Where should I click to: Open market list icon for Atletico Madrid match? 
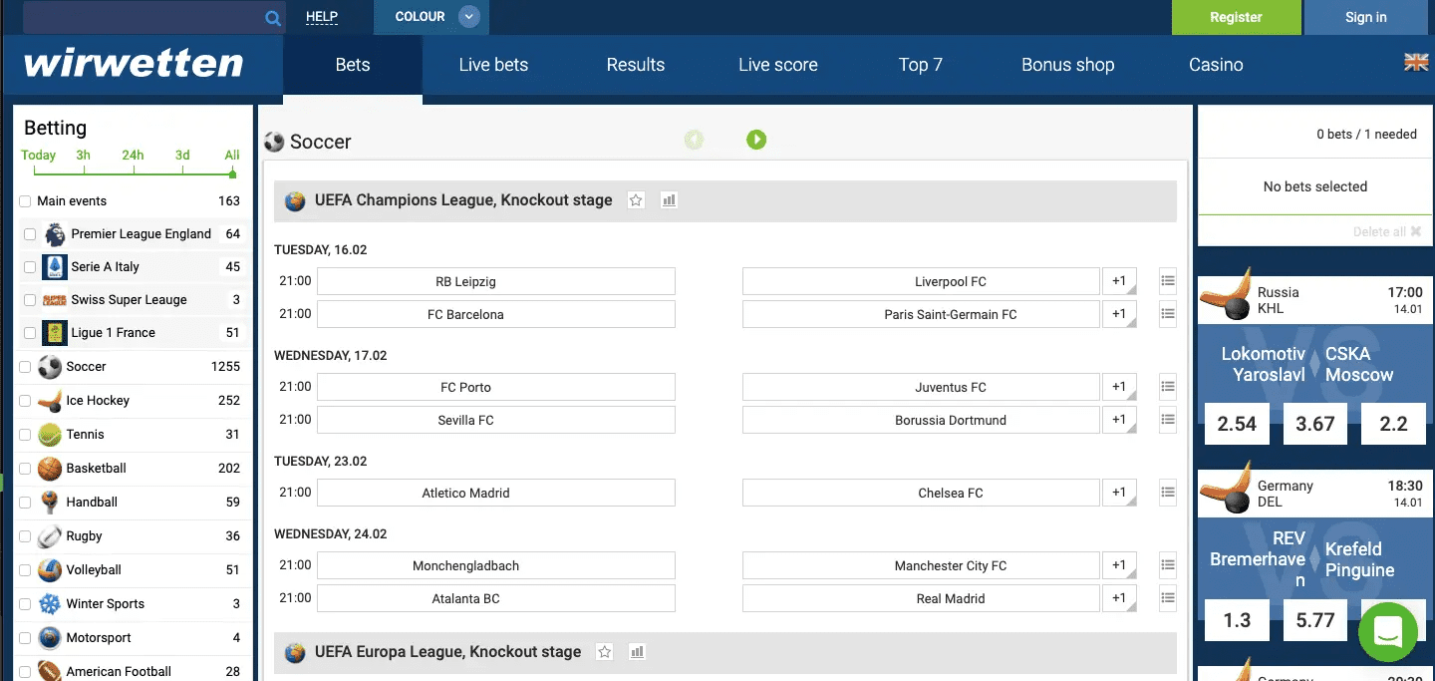click(x=1168, y=493)
